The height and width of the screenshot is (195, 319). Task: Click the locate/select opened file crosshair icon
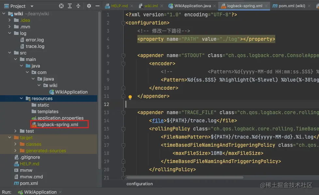(x=61, y=6)
